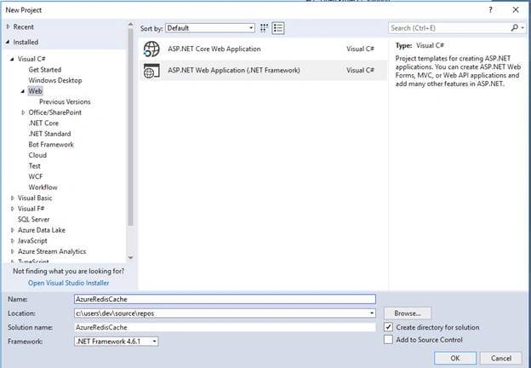Click the Solution name input field
The width and height of the screenshot is (531, 368).
225,327
